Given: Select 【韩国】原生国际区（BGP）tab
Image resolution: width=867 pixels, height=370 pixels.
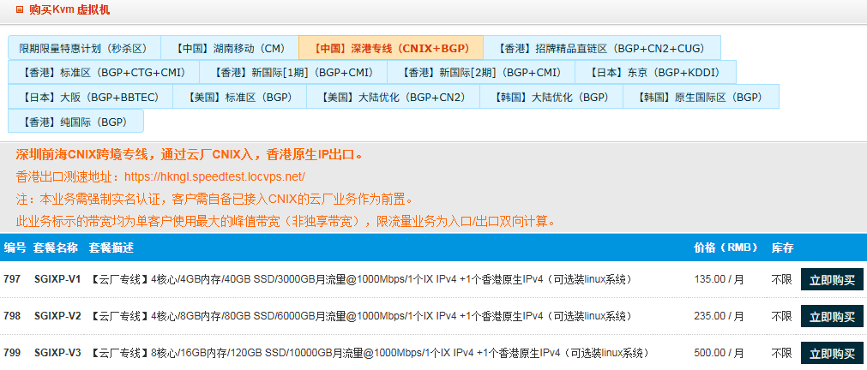Looking at the screenshot, I should tap(701, 97).
